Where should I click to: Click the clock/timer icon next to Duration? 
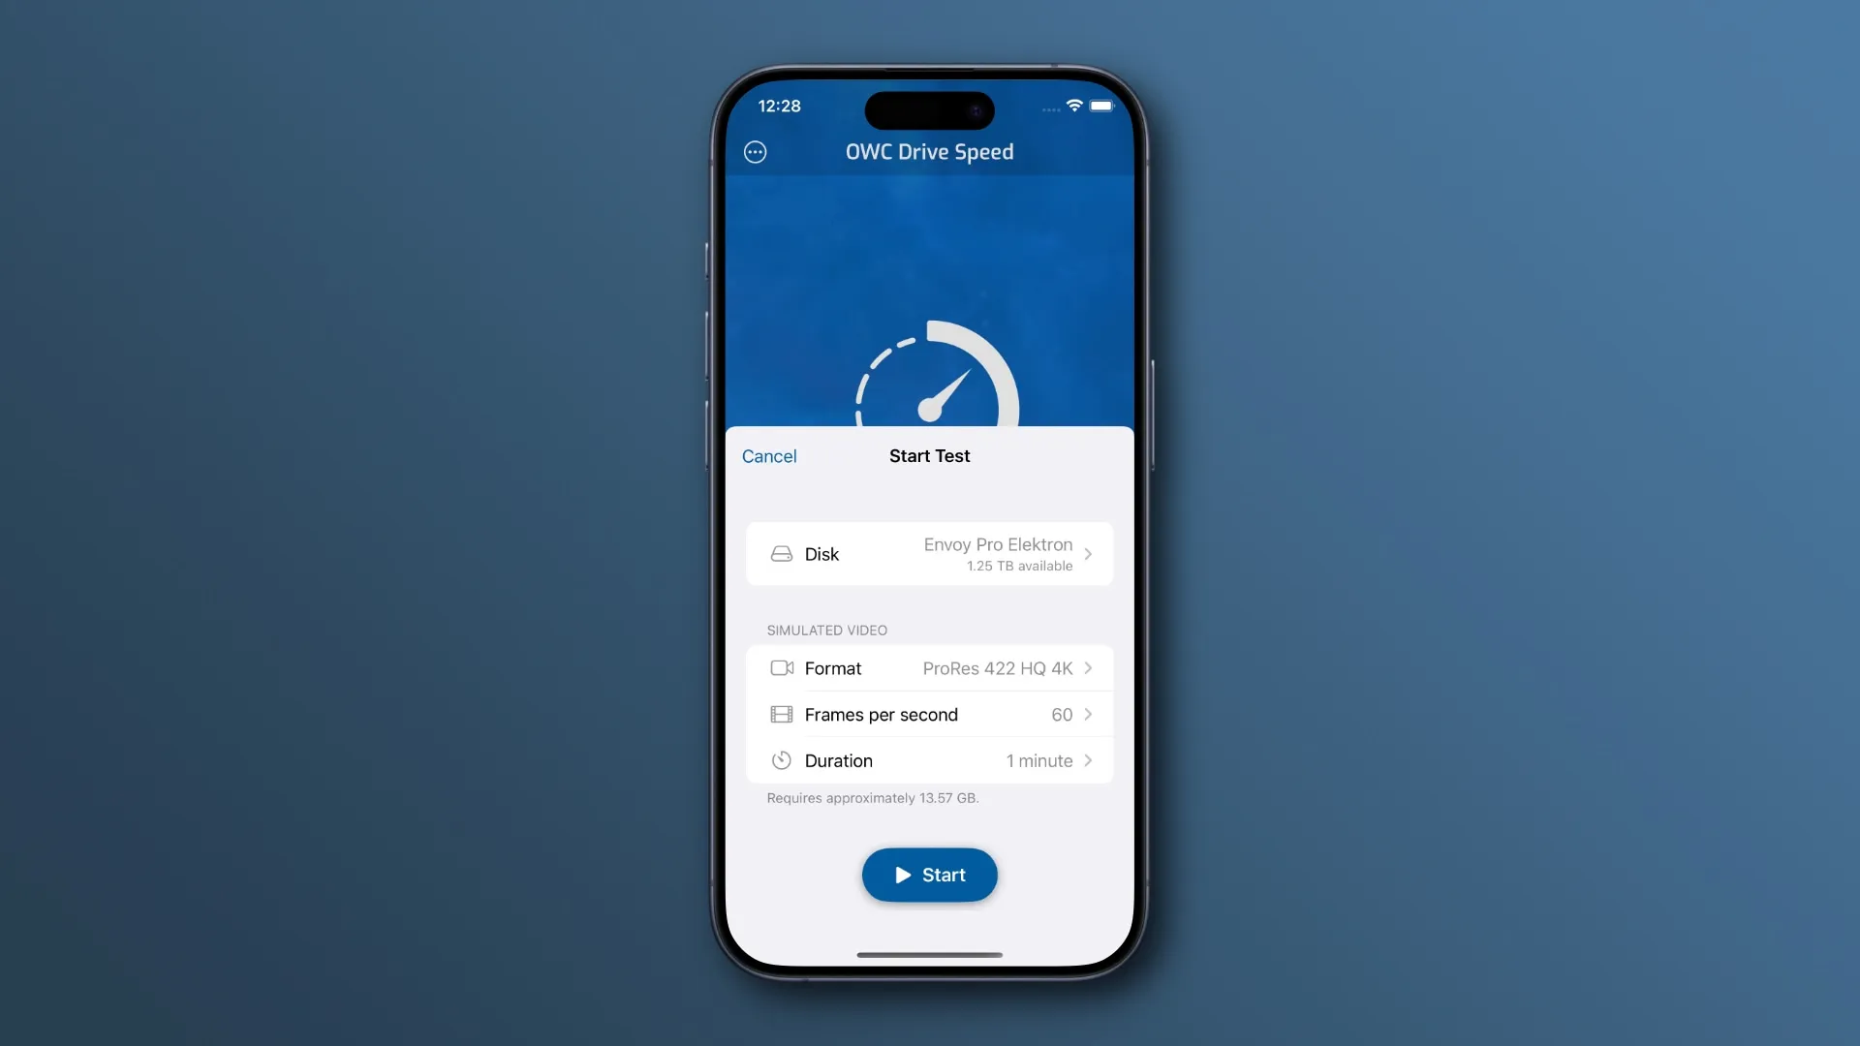tap(781, 760)
